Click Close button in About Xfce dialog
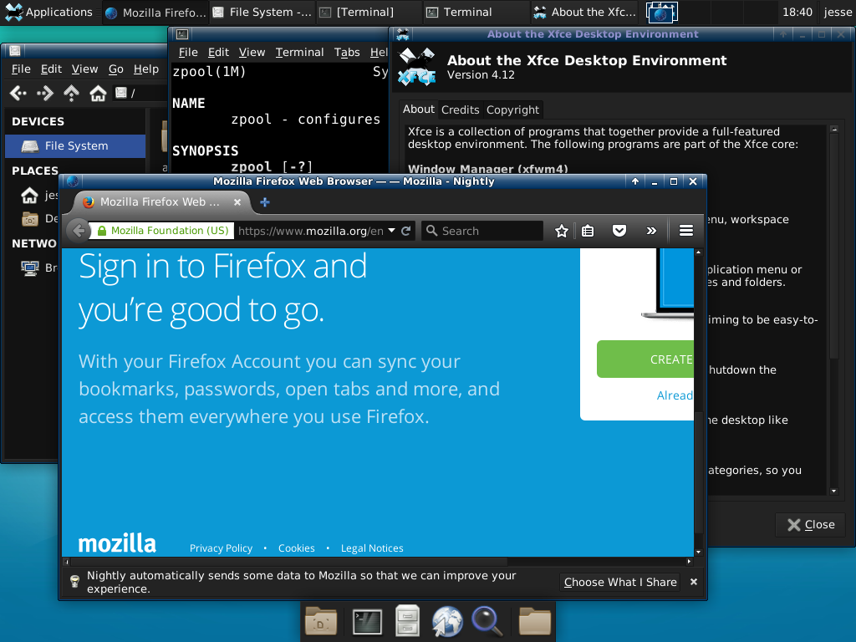The width and height of the screenshot is (856, 642). click(x=811, y=525)
